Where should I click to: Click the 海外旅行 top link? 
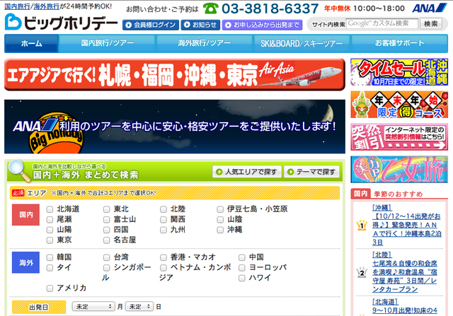(x=46, y=6)
